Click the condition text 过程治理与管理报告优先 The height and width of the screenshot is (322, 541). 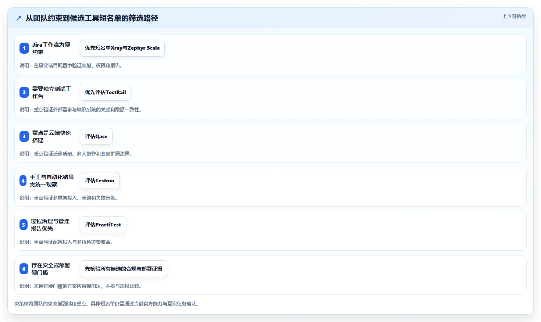[50, 225]
